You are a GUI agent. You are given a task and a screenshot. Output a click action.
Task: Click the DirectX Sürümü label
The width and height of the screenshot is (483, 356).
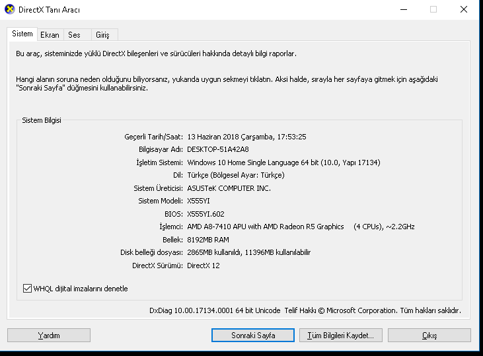pos(157,266)
